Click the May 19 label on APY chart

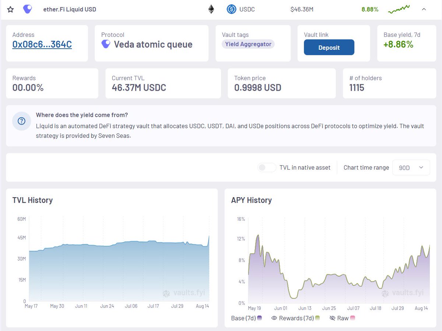255,308
